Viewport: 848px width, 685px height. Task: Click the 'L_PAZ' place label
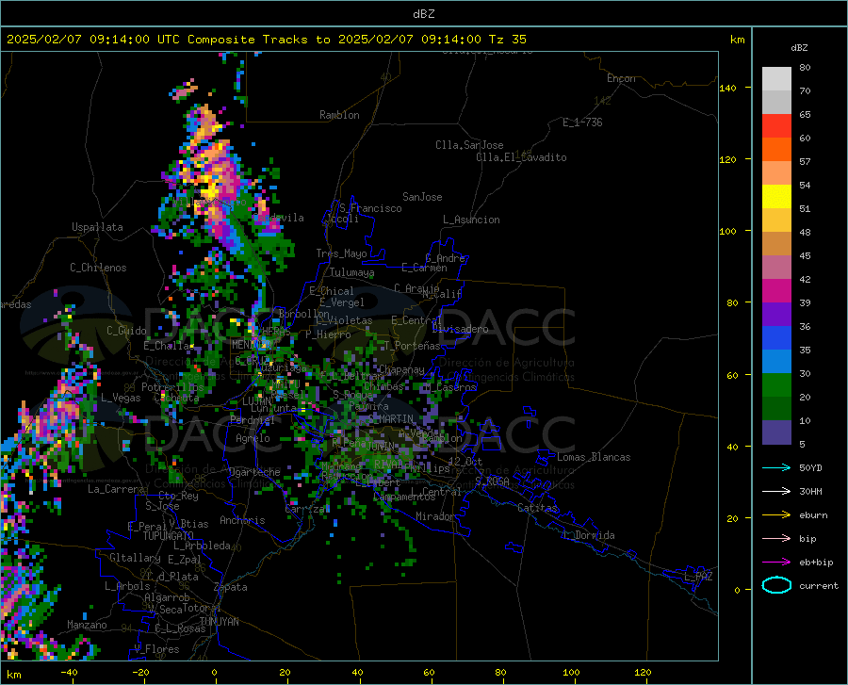click(x=698, y=577)
